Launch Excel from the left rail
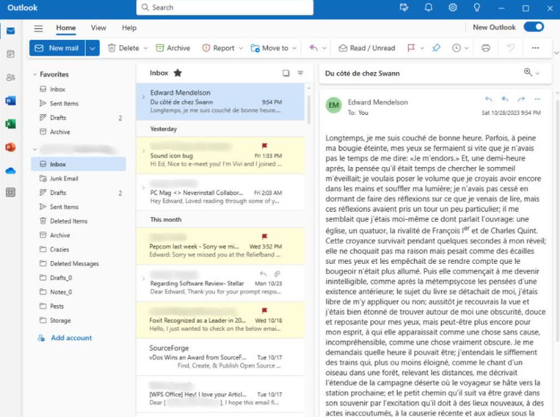Screen dimensions: 560x417 pyautogui.click(x=11, y=124)
